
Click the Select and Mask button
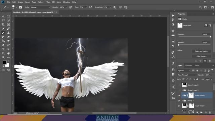pyautogui.click(x=201, y=51)
